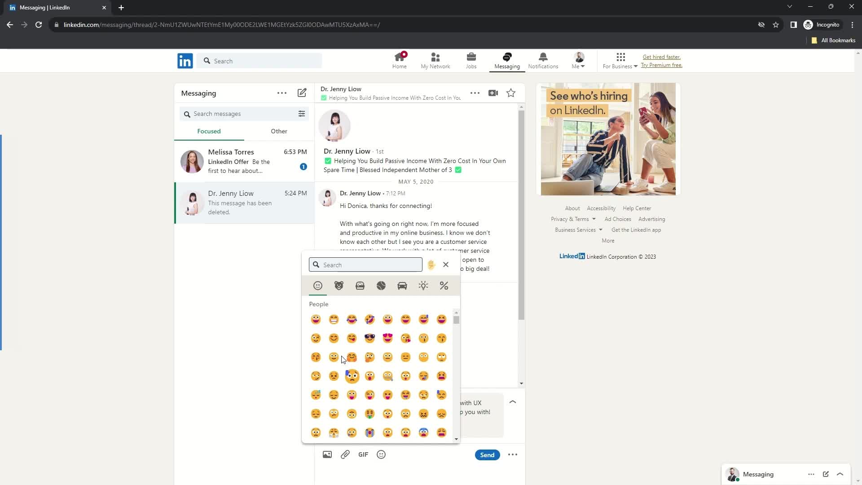
Task: Open See who's hiring ad image
Action: click(608, 139)
